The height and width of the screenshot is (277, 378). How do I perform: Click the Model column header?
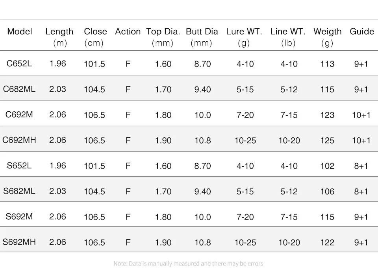20,31
